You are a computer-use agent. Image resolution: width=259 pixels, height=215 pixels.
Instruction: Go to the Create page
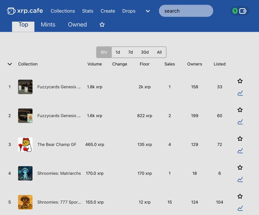[108, 11]
